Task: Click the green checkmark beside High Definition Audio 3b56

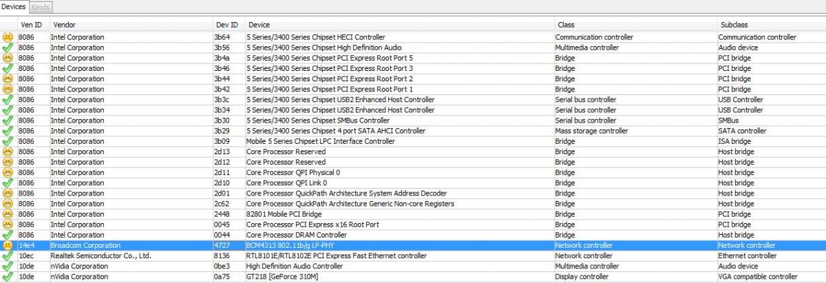Action: pyautogui.click(x=8, y=48)
